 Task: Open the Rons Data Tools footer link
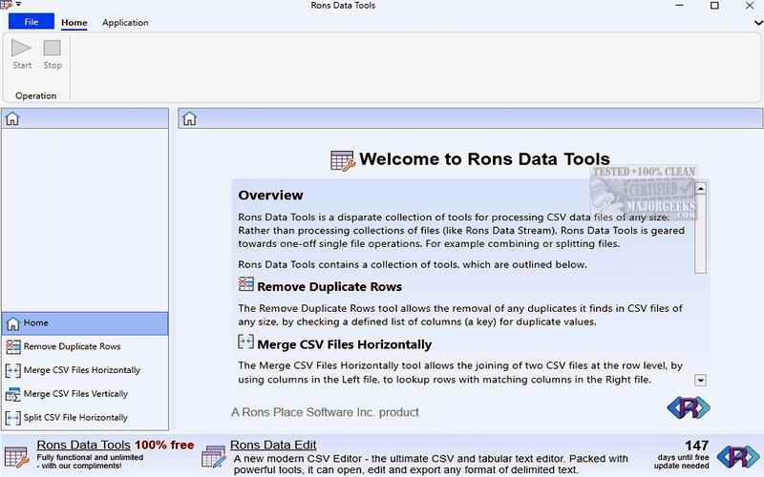[x=83, y=445]
